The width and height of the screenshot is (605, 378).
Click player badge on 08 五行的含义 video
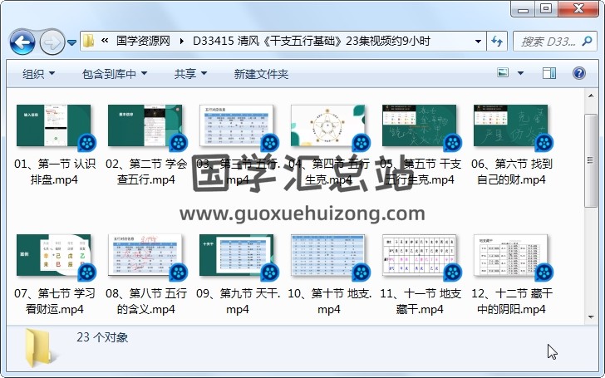[x=179, y=273]
